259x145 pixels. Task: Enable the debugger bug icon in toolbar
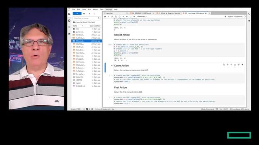[225, 17]
